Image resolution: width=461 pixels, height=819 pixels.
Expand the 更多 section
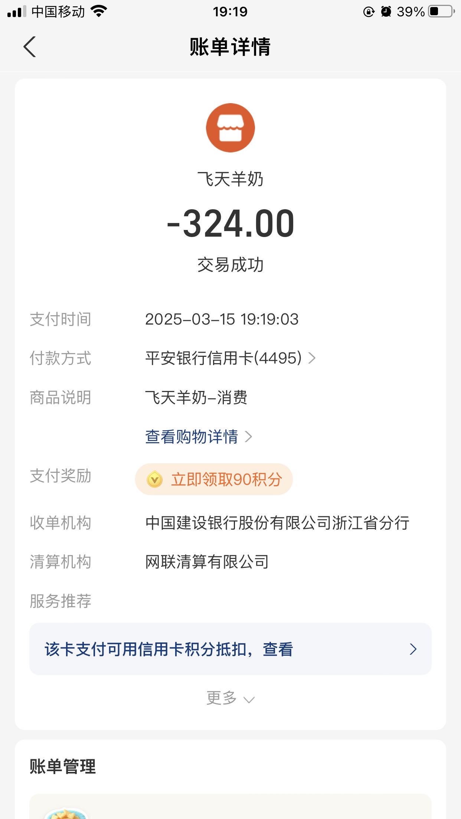coord(230,698)
